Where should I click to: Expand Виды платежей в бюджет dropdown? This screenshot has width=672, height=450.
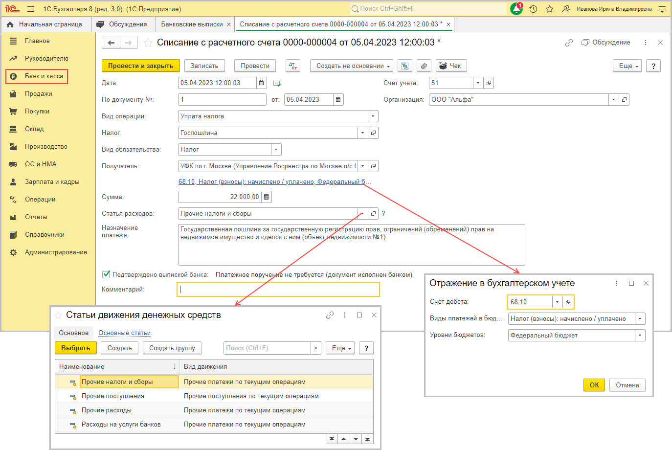[x=640, y=319]
